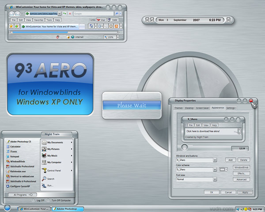Click the Adobe Photoshop taskbar button

click(x=68, y=209)
